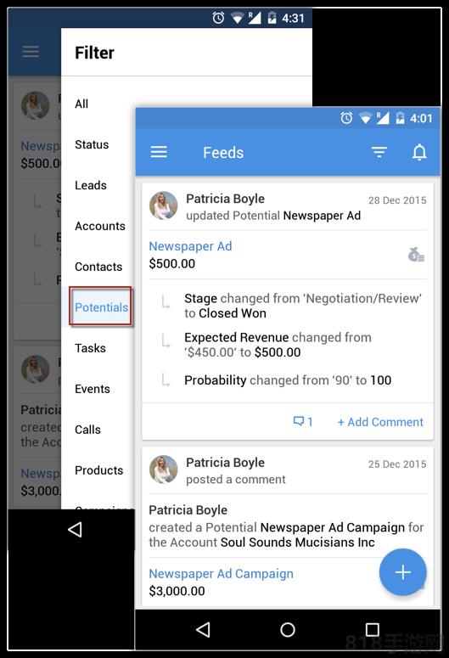Select the Calls filter option
449x658 pixels.
pyautogui.click(x=87, y=430)
